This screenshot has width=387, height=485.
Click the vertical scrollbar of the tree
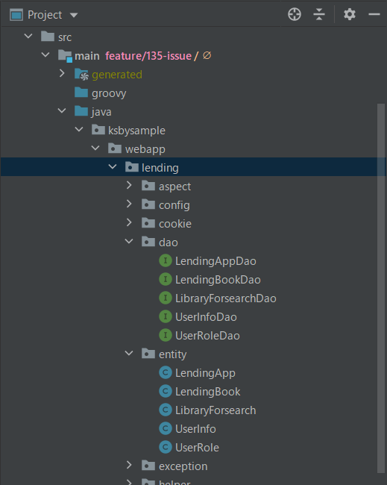[381, 288]
